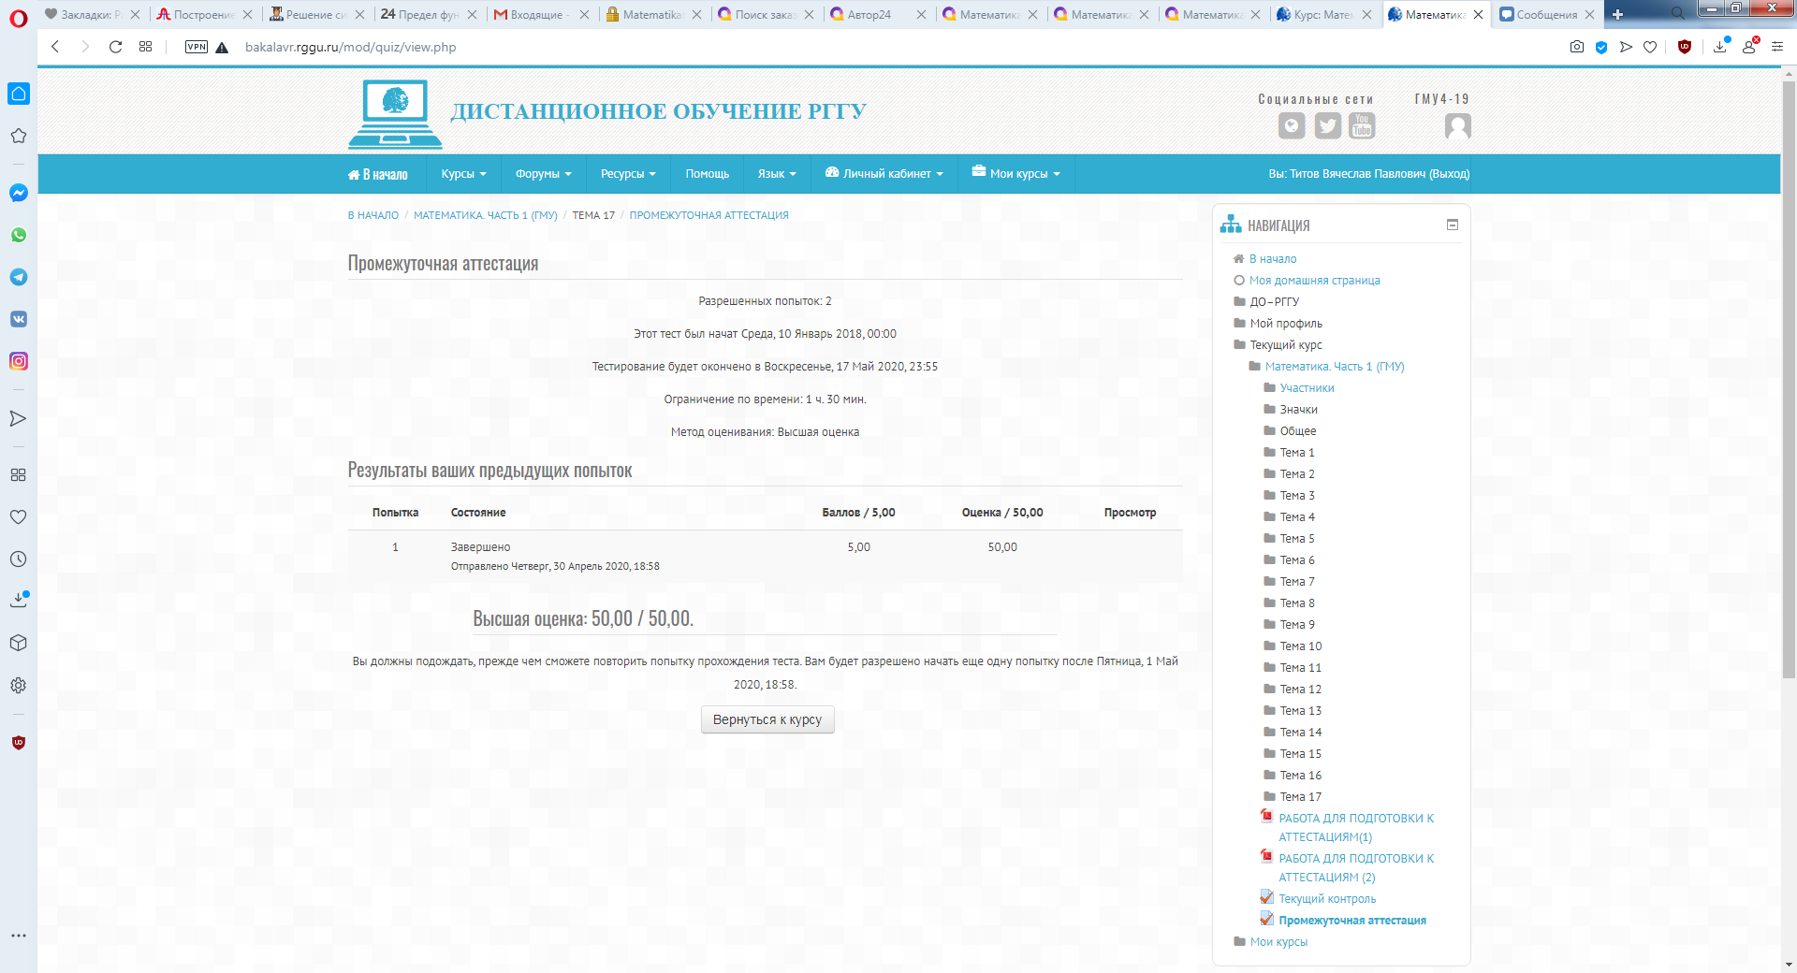Image resolution: width=1797 pixels, height=973 pixels.
Task: Expand the Мои курсы dropdown menu
Action: 1016,174
